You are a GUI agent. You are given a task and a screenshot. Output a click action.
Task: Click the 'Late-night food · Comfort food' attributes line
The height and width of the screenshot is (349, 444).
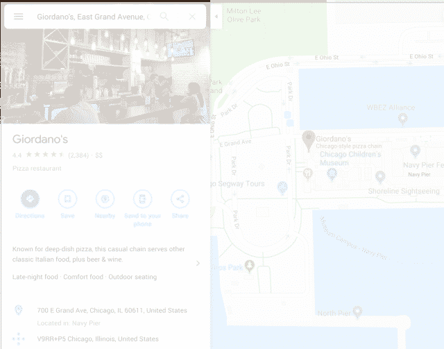point(85,277)
